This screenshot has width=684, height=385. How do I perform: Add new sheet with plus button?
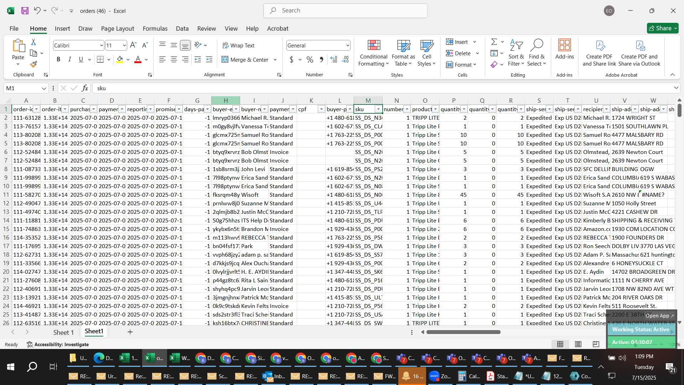tap(130, 332)
